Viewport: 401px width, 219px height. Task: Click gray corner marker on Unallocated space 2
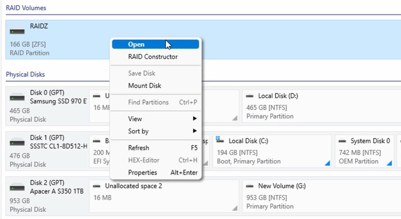[235, 208]
